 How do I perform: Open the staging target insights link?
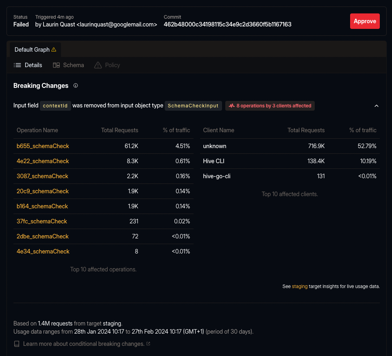pyautogui.click(x=300, y=286)
